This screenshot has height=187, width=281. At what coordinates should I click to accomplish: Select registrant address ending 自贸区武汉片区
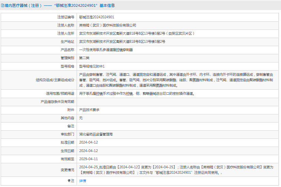(137, 33)
